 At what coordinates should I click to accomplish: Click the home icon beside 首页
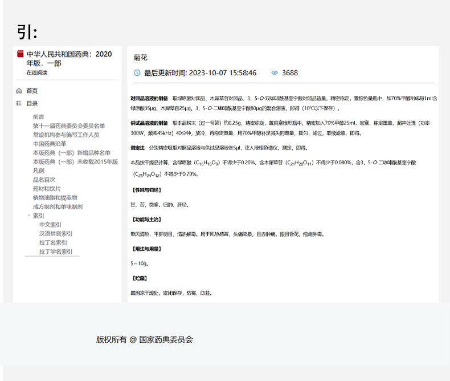tap(19, 91)
